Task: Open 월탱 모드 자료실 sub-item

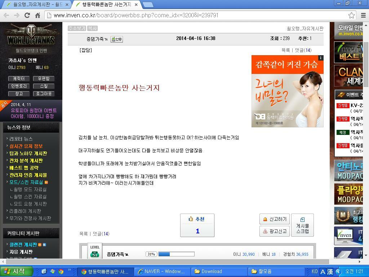Action: pyautogui.click(x=30, y=190)
